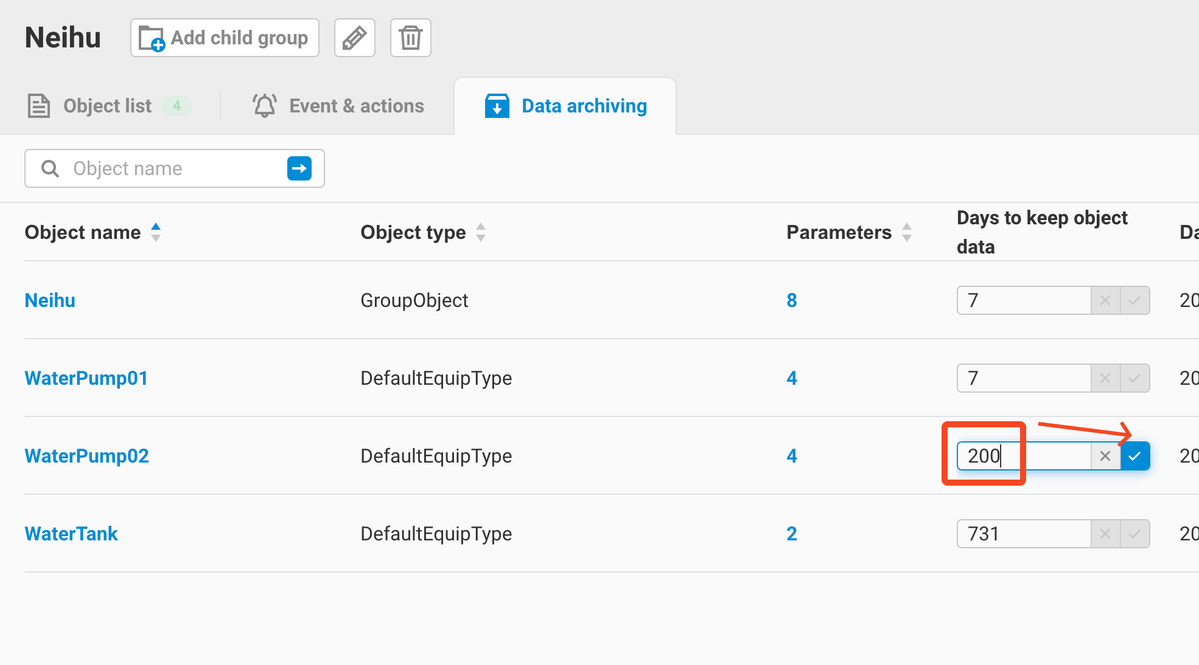Screen dimensions: 1199x665
Task: Open the WaterTank object link
Action: click(x=71, y=534)
